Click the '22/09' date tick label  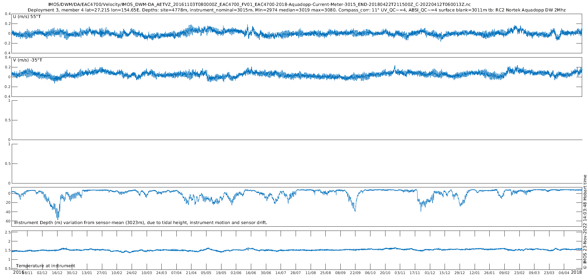coord(355,273)
